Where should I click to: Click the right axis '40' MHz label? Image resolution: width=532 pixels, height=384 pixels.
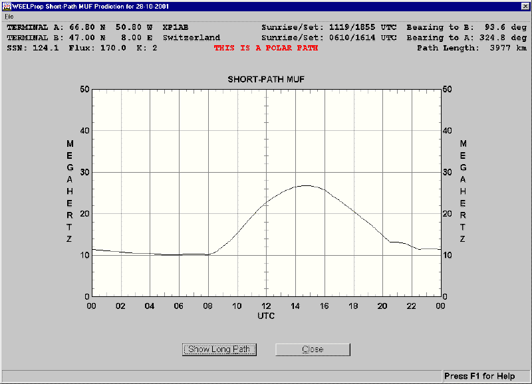[448, 131]
